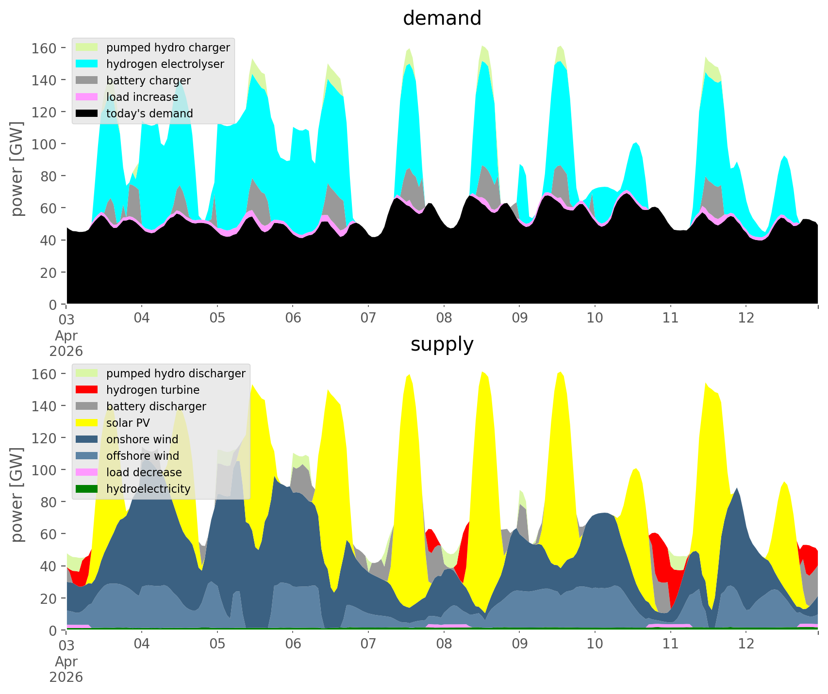The height and width of the screenshot is (694, 828).
Task: Click the load increase legend label
Action: point(142,97)
